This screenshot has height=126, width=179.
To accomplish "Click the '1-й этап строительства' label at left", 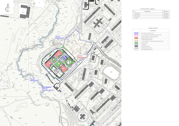I will tap(34, 80).
